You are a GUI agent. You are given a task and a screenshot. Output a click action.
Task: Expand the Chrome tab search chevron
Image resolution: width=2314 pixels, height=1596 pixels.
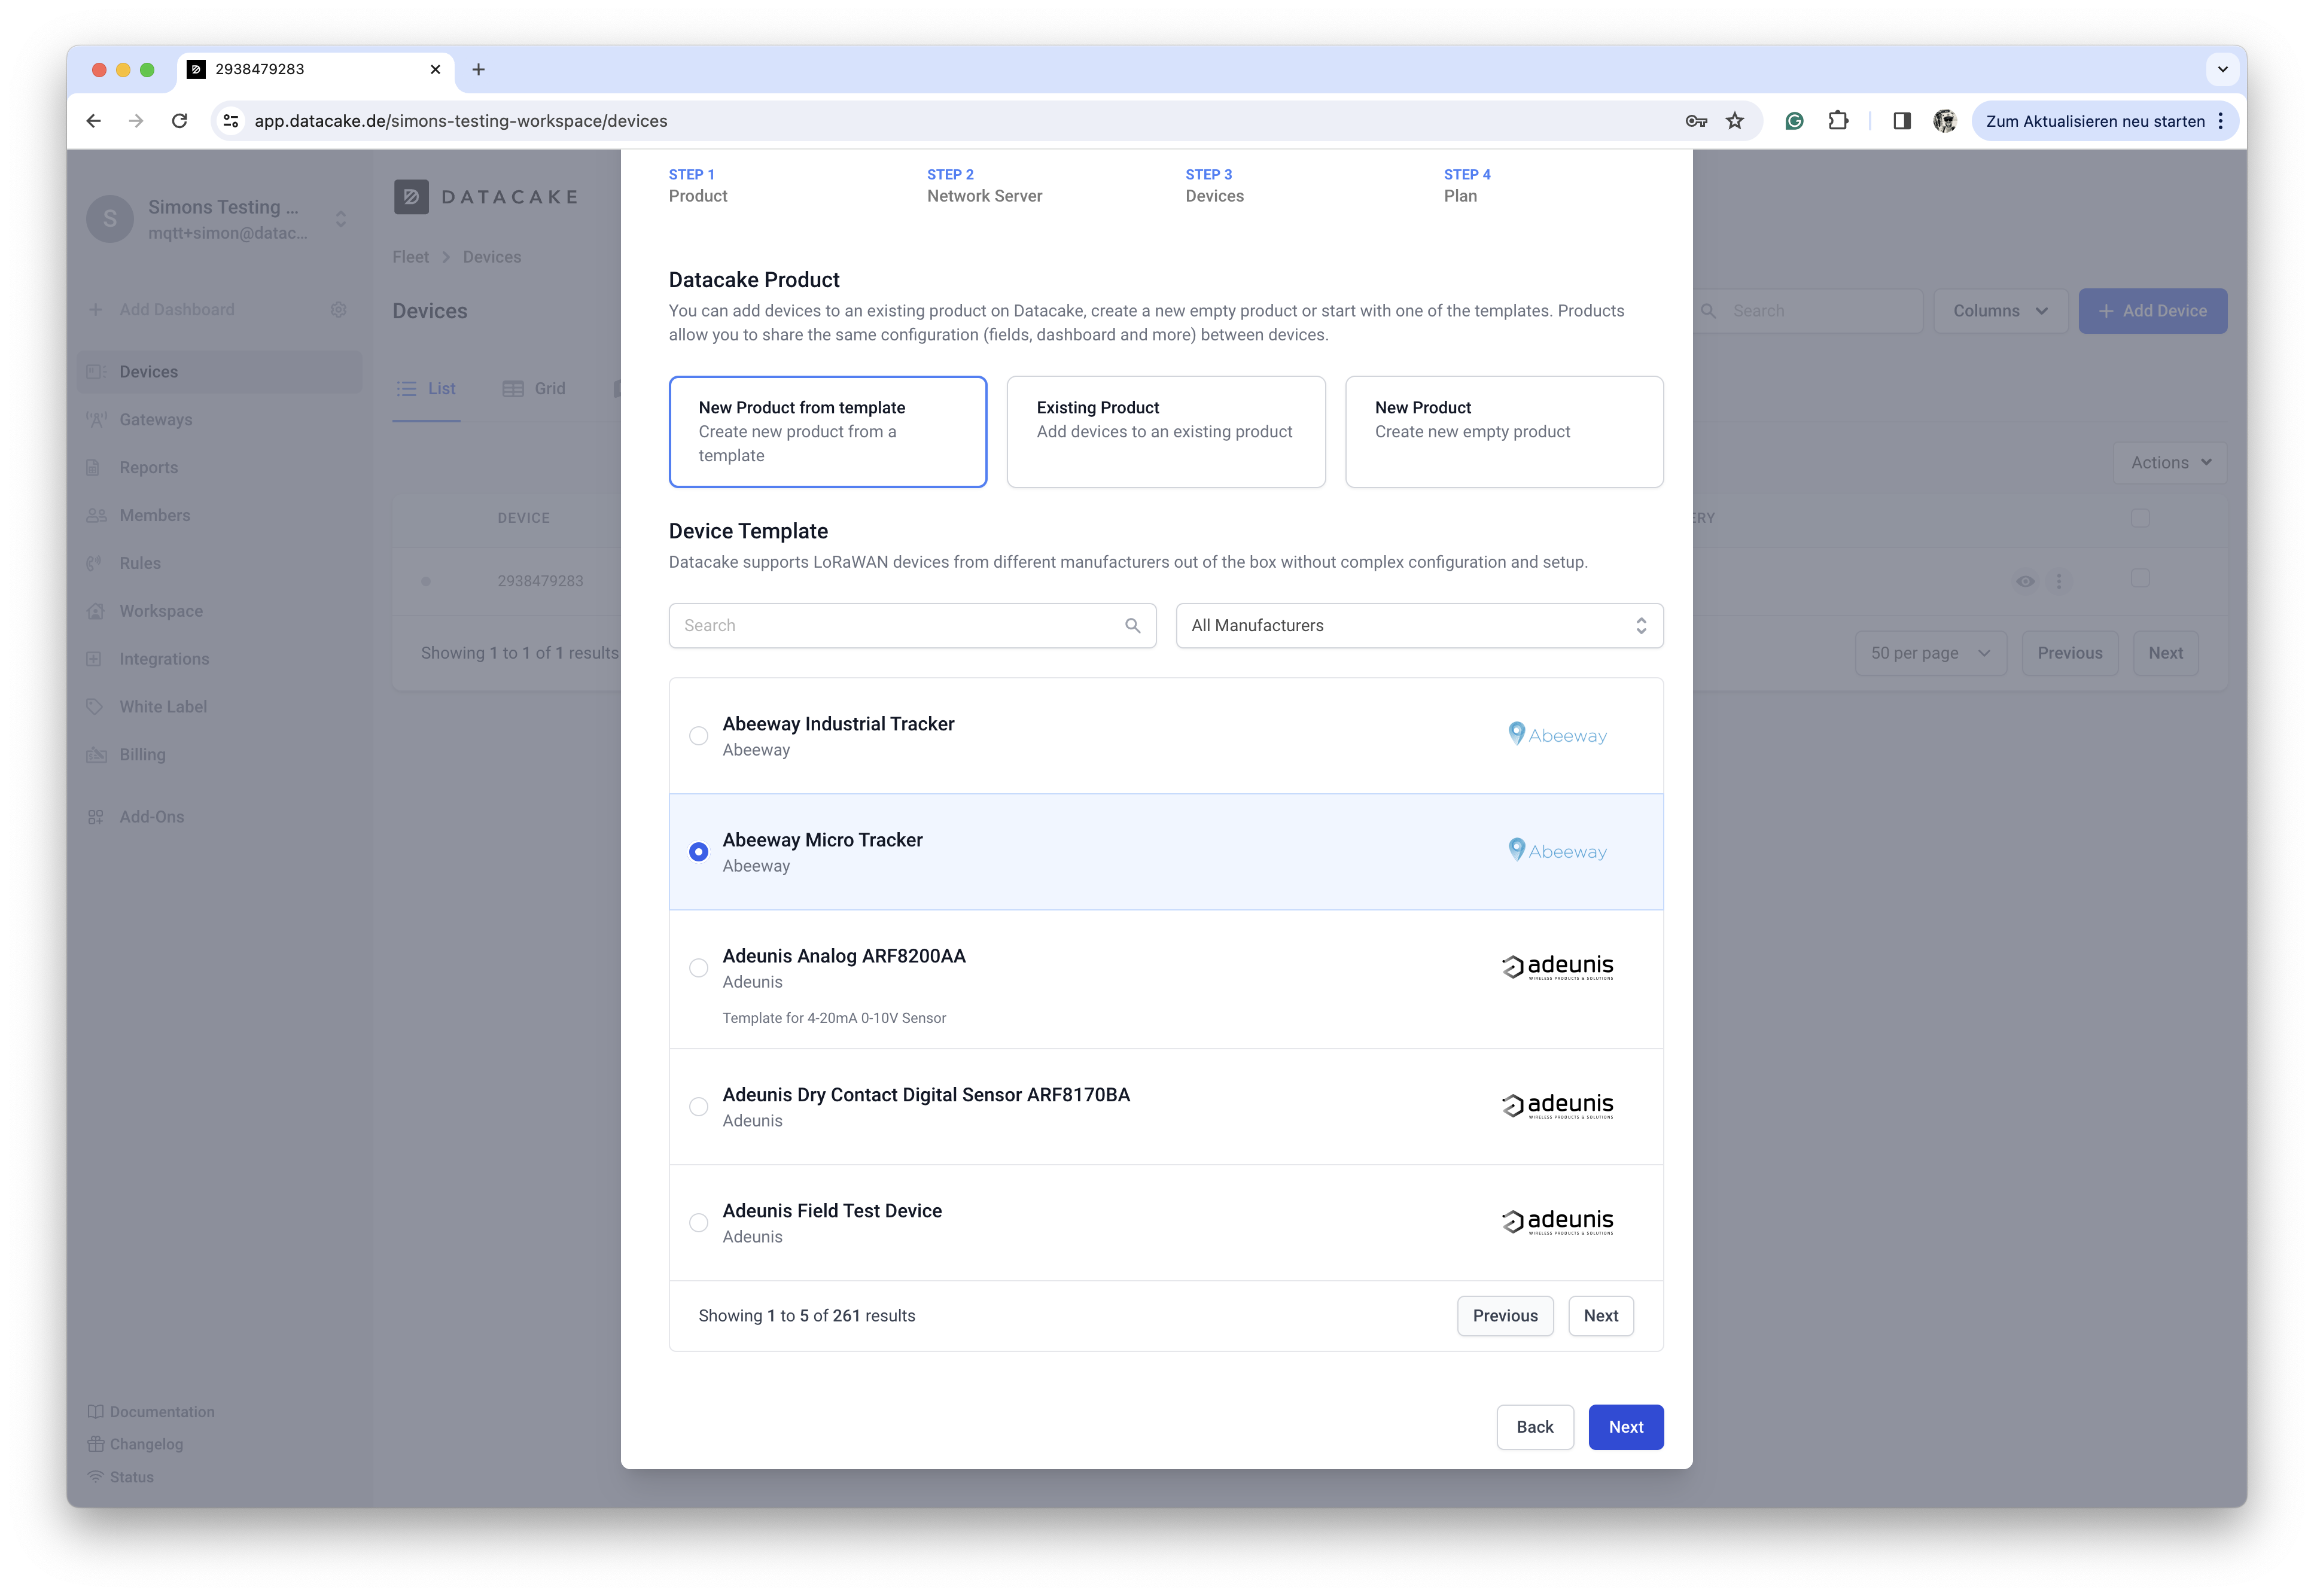2222,69
